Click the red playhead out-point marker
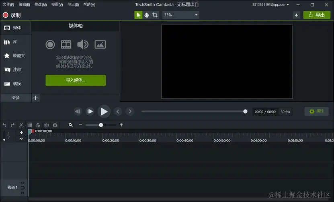Image resolution: width=334 pixels, height=202 pixels. pyautogui.click(x=33, y=131)
